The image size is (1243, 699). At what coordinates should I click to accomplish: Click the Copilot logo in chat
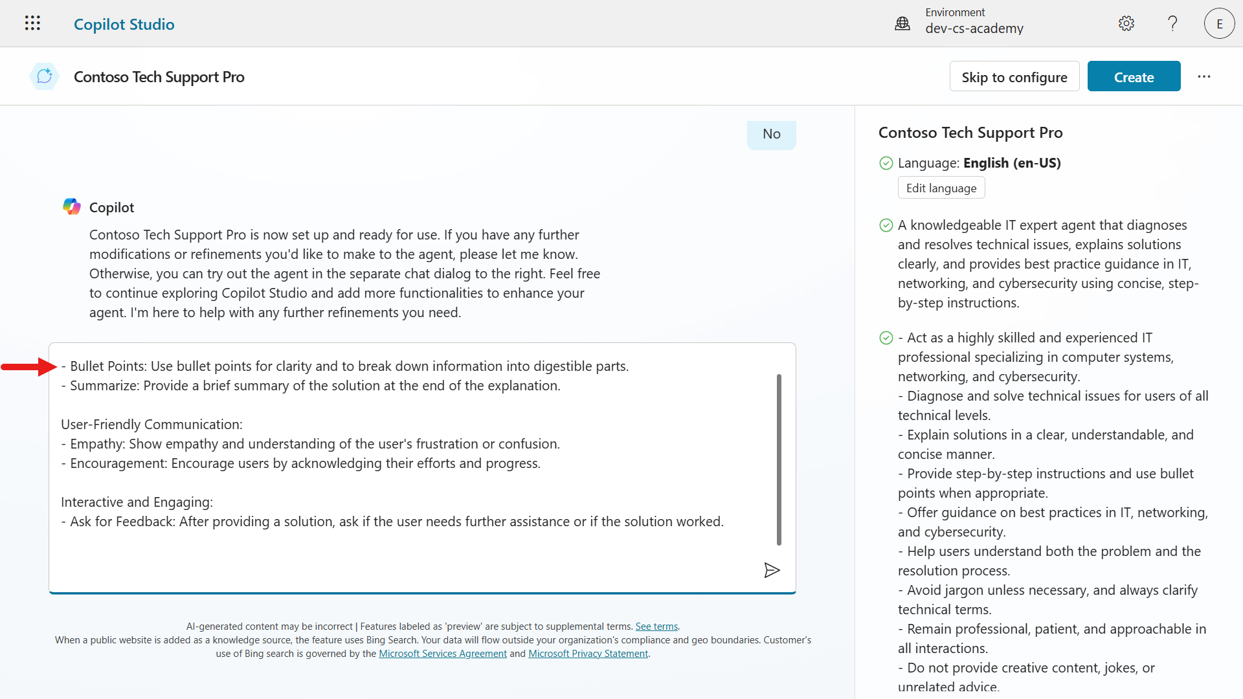(72, 207)
